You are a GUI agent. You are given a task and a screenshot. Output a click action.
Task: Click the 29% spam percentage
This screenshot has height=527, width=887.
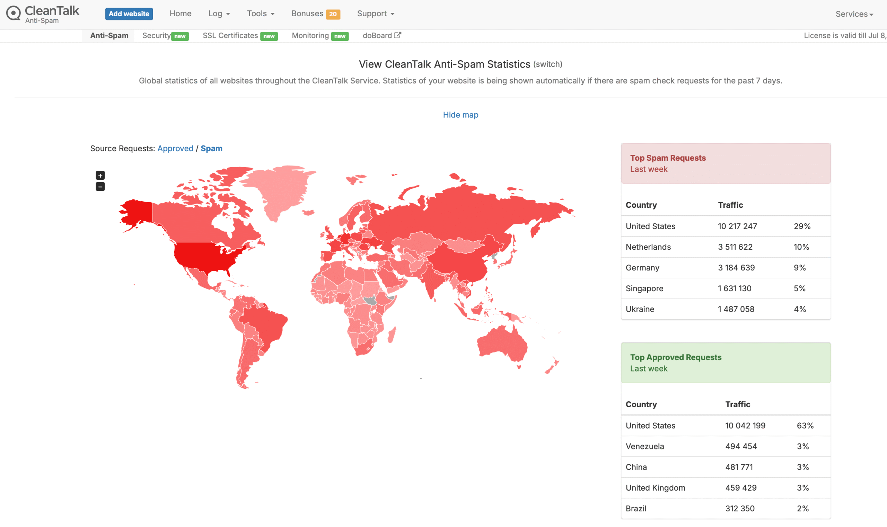tap(802, 226)
